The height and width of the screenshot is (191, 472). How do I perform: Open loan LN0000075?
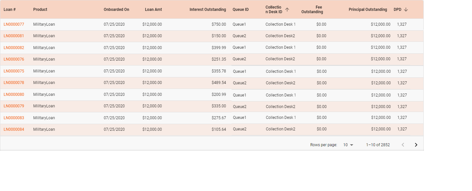tap(14, 71)
